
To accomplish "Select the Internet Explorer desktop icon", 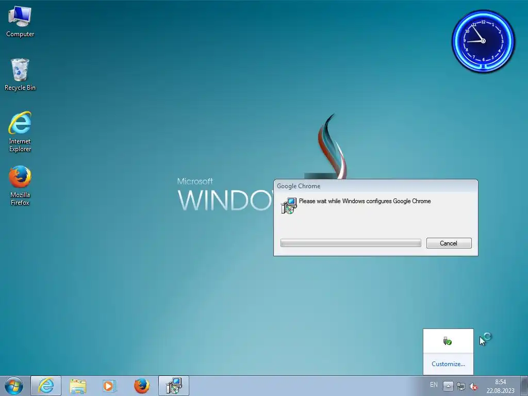I will [20, 131].
